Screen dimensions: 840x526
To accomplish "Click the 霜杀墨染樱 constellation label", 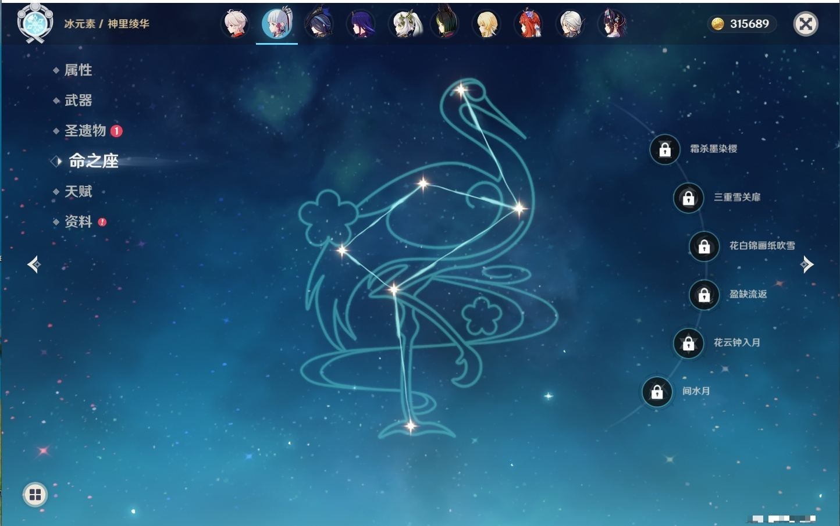I will (x=714, y=149).
